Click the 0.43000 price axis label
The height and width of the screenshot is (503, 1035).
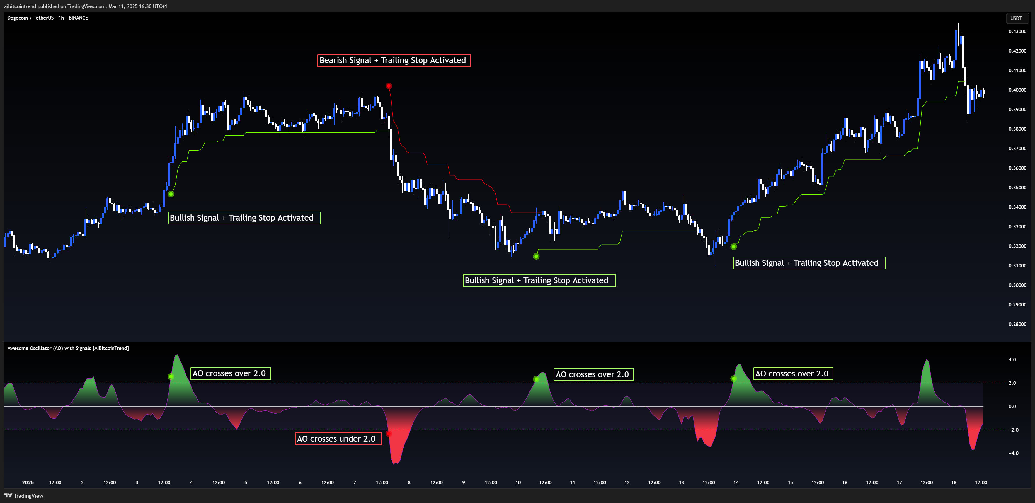tap(1017, 31)
